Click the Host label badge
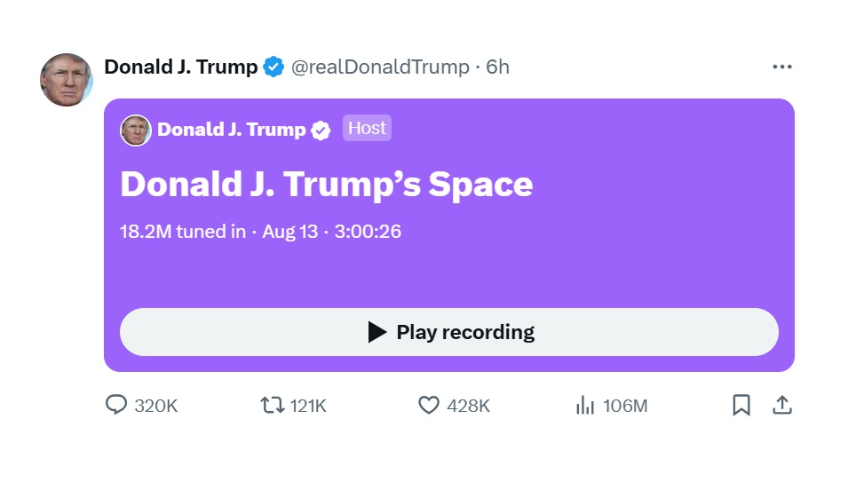Image resolution: width=856 pixels, height=482 pixels. point(367,129)
